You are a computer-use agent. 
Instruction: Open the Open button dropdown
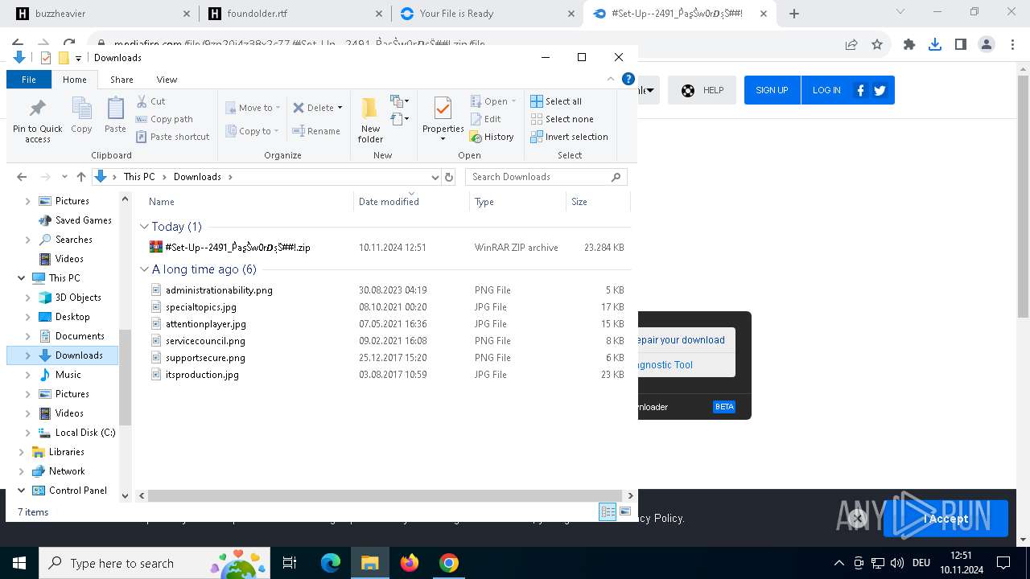pos(513,101)
